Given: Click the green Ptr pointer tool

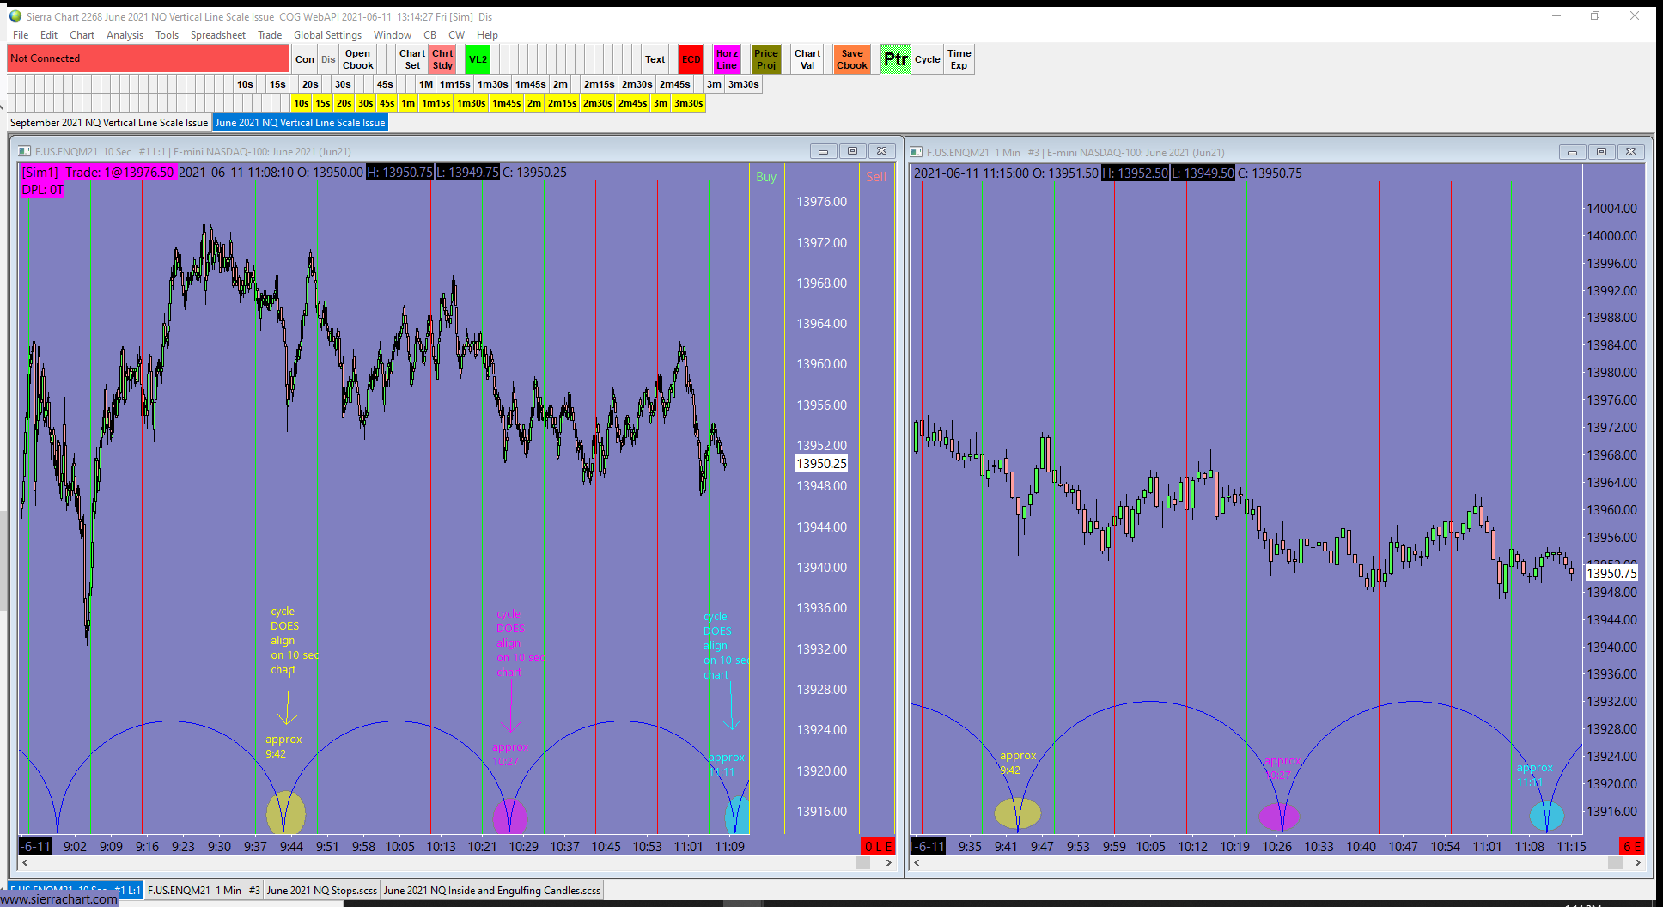Looking at the screenshot, I should pos(895,59).
